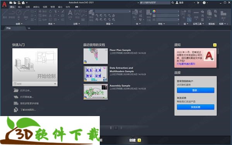This screenshot has height=145, width=232.
Task: Expand the 组 panel dropdown
Action: (186, 24)
